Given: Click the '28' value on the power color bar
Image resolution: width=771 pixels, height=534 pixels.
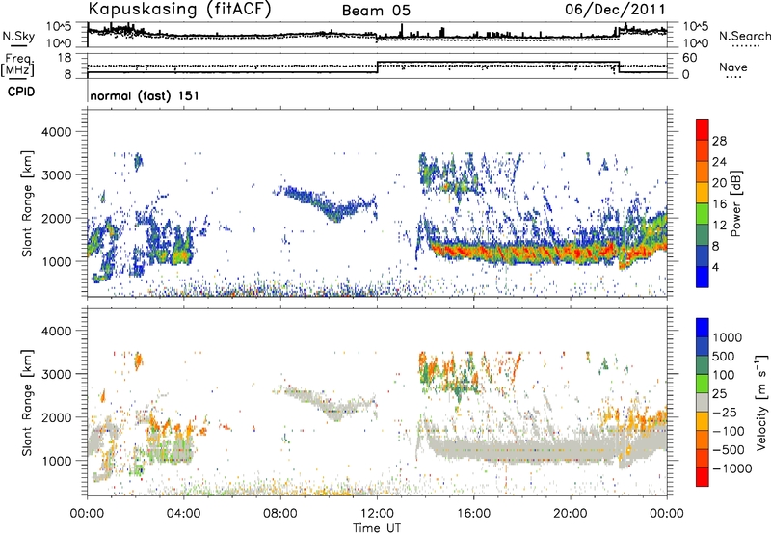Looking at the screenshot, I should [719, 141].
